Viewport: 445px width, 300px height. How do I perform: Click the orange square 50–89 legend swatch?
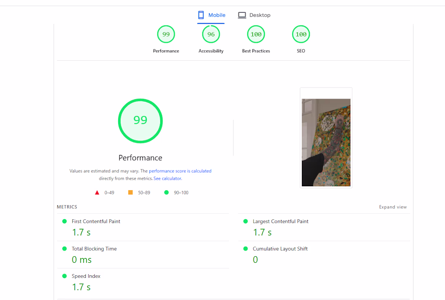(130, 193)
